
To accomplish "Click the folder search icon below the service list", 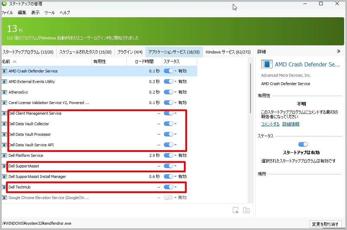I will [246, 210].
